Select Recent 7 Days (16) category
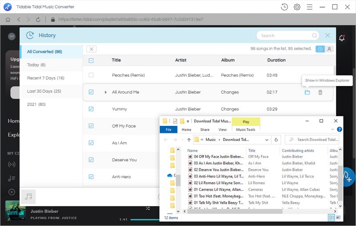 click(x=51, y=78)
